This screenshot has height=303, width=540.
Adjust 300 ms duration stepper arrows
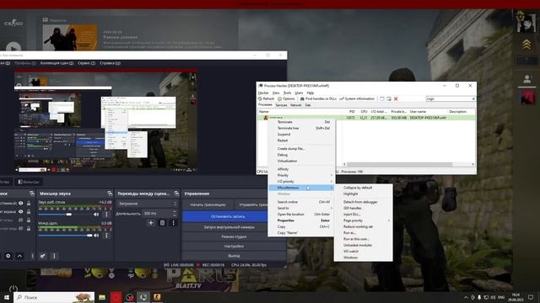[x=175, y=213]
